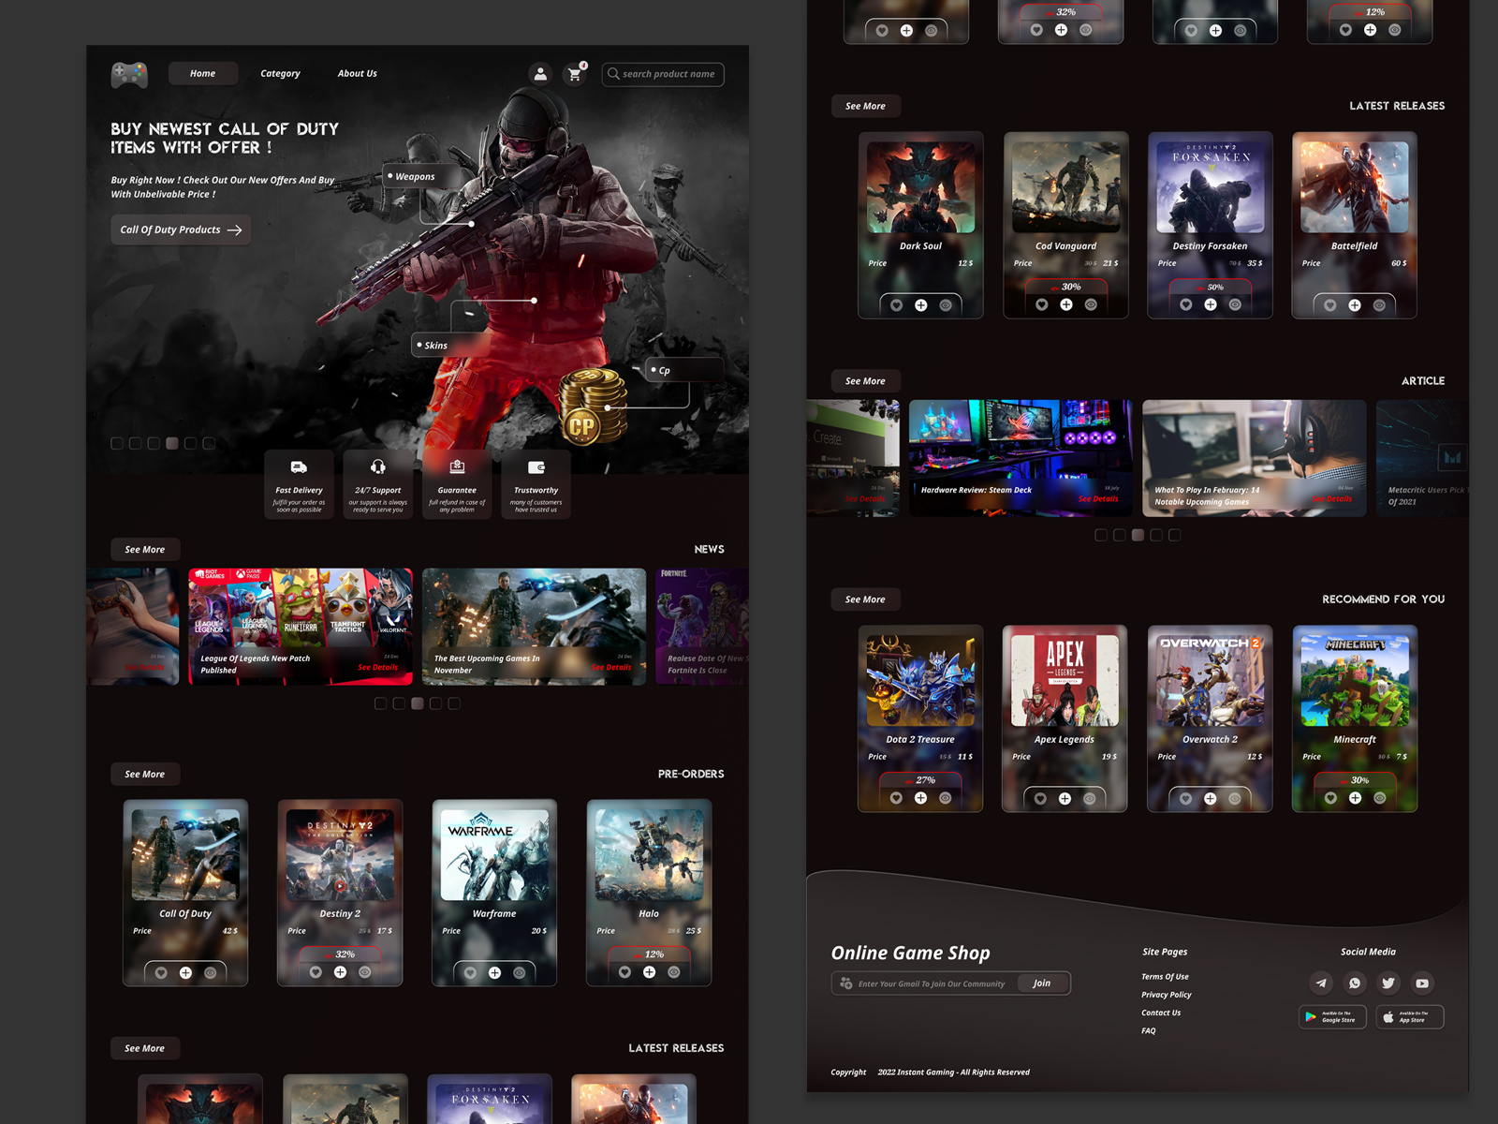Toggle the favorite heart on Apex Legends card
The image size is (1498, 1124).
1040,798
